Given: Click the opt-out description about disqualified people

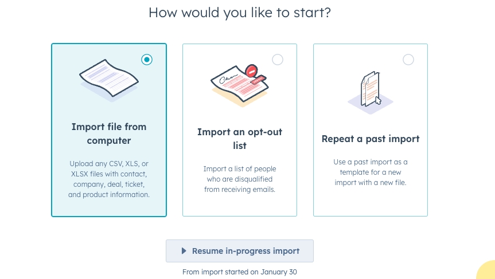Looking at the screenshot, I should (x=240, y=179).
